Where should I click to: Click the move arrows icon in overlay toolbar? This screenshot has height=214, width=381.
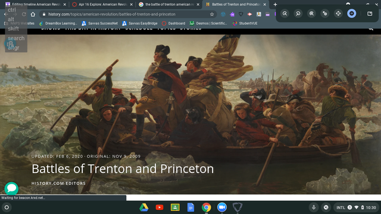point(338,13)
